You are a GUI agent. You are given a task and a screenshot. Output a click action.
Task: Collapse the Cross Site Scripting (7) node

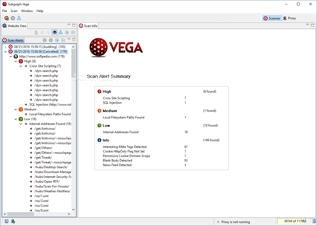coord(21,66)
